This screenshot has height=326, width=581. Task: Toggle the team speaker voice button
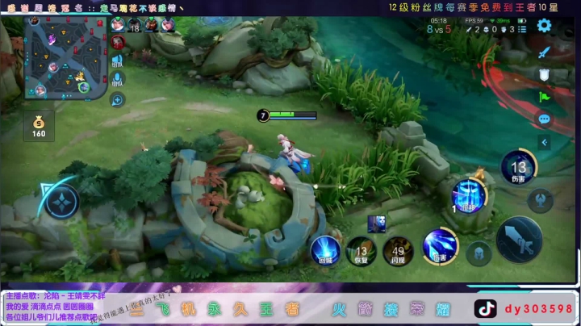pos(118,61)
